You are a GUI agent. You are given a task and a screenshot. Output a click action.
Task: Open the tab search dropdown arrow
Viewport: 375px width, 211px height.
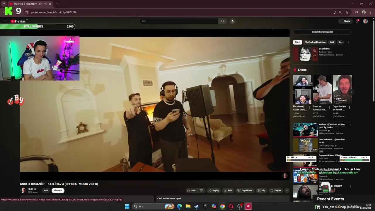pos(4,4)
